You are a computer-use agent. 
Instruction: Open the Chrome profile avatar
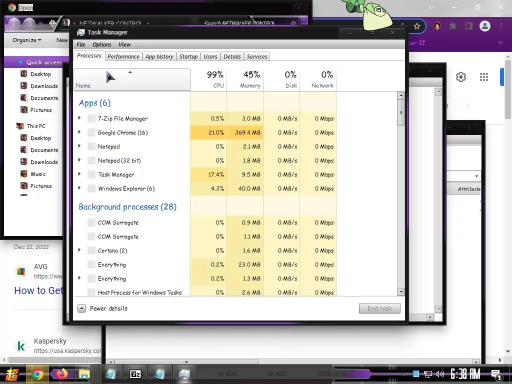485,26
